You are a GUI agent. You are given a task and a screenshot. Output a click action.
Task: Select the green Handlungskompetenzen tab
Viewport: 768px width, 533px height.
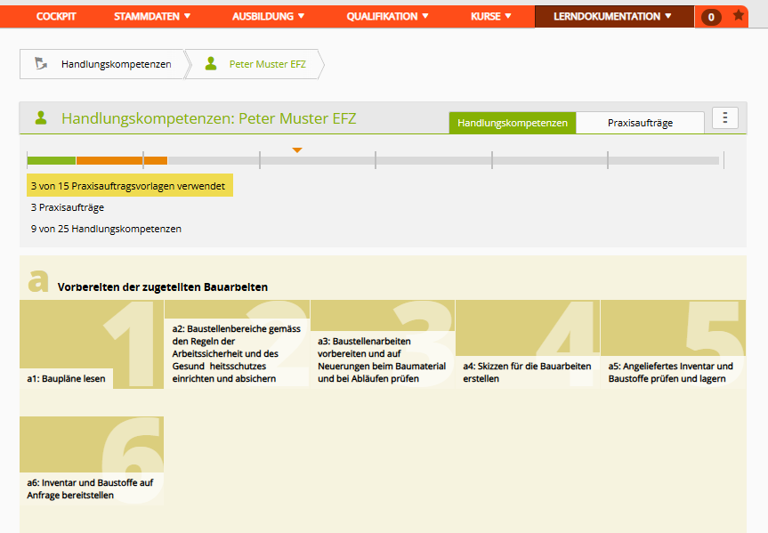[513, 123]
